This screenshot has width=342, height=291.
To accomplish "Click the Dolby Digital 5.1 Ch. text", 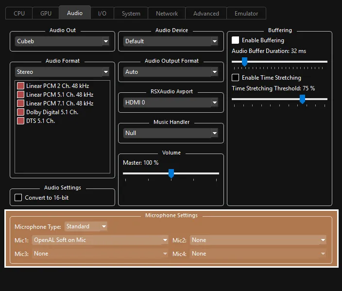I will point(52,112).
